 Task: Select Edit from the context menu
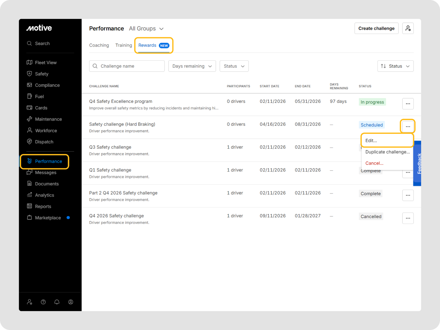[x=371, y=141]
